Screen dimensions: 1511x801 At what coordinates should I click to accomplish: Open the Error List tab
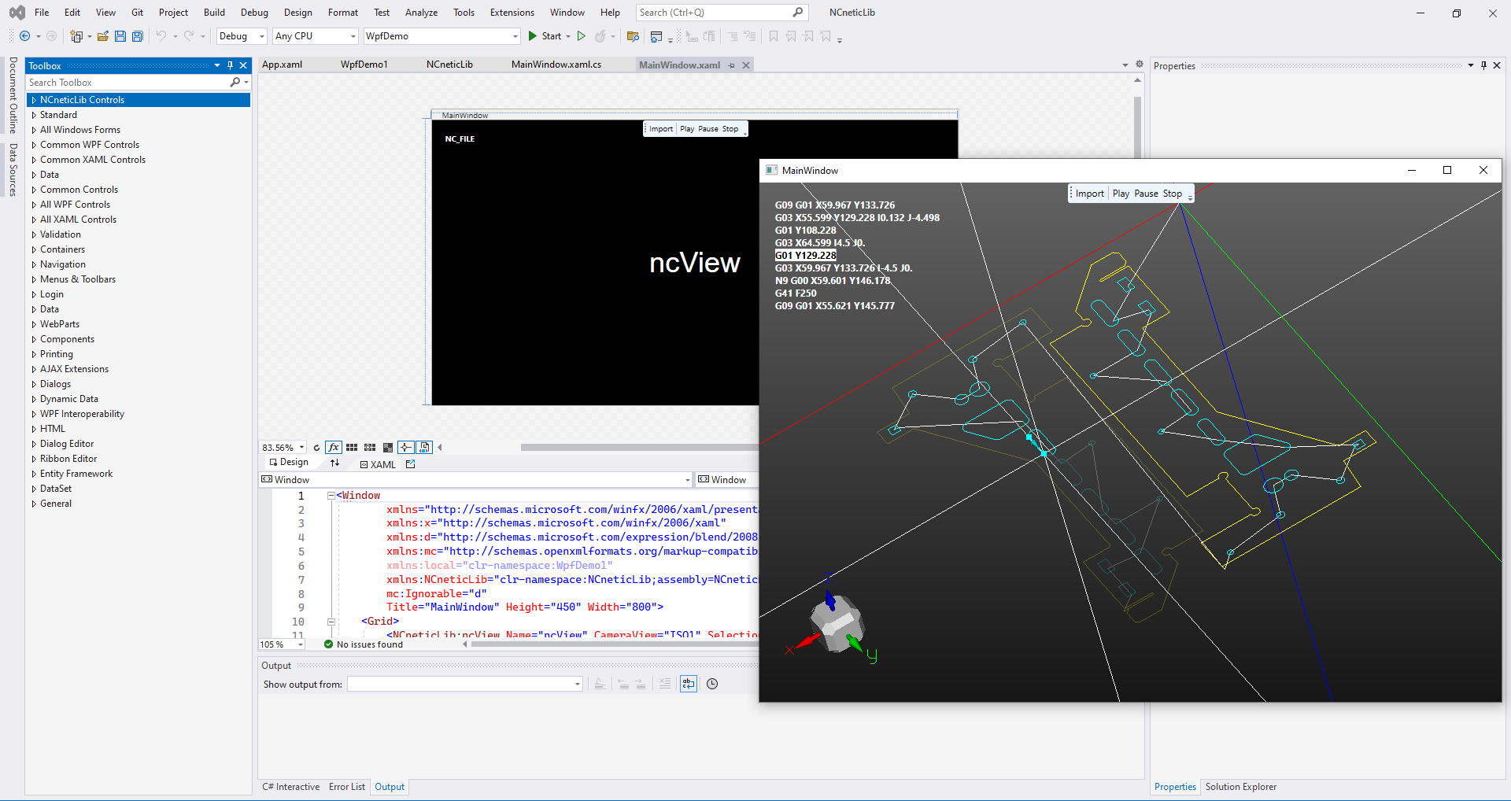pyautogui.click(x=347, y=787)
